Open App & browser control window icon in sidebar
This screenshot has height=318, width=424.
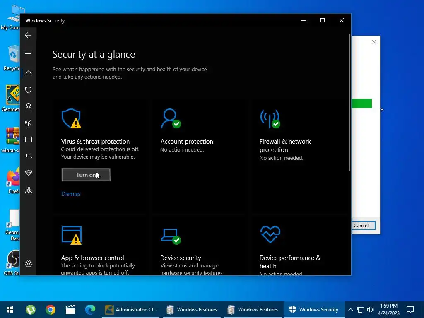pyautogui.click(x=29, y=139)
